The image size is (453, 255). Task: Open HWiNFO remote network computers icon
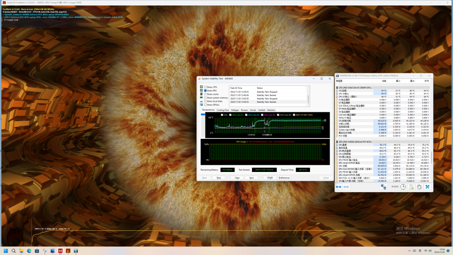click(383, 187)
